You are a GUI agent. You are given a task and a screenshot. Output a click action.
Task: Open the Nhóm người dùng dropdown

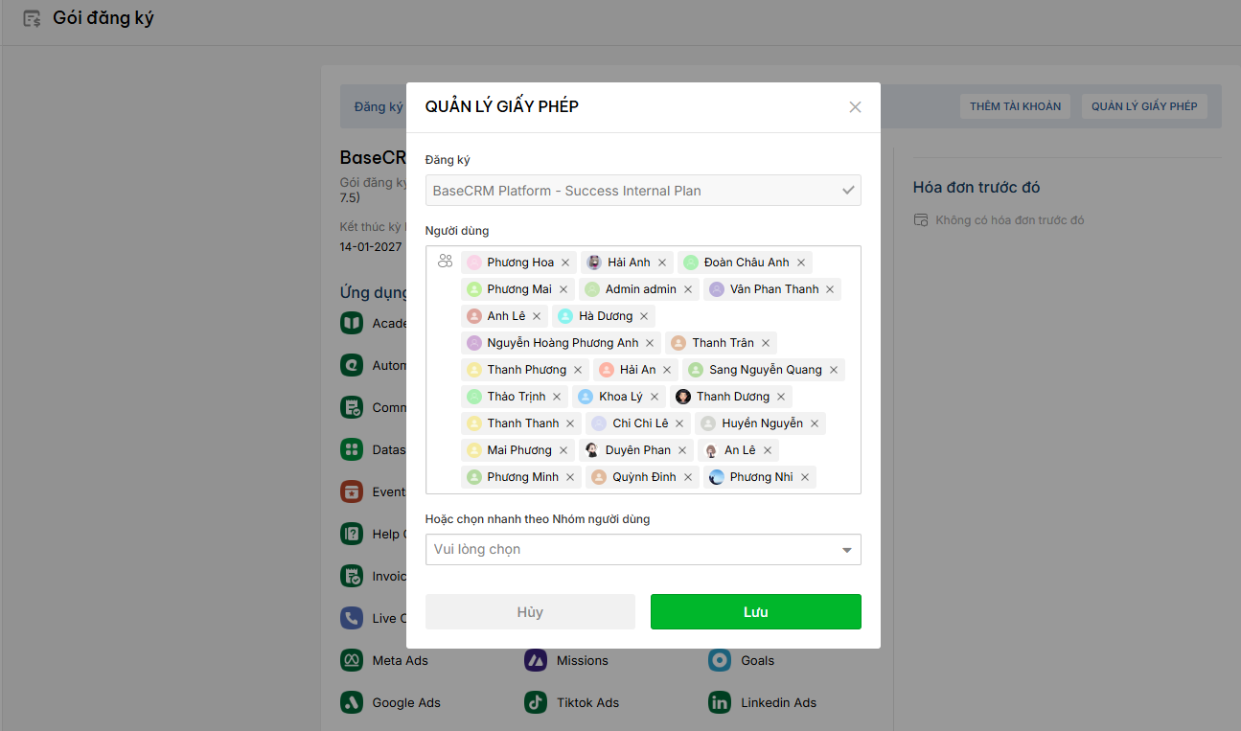643,550
